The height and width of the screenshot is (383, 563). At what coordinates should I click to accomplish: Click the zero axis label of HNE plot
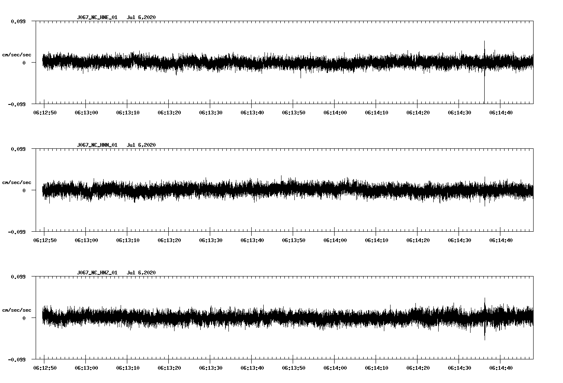pyautogui.click(x=24, y=63)
